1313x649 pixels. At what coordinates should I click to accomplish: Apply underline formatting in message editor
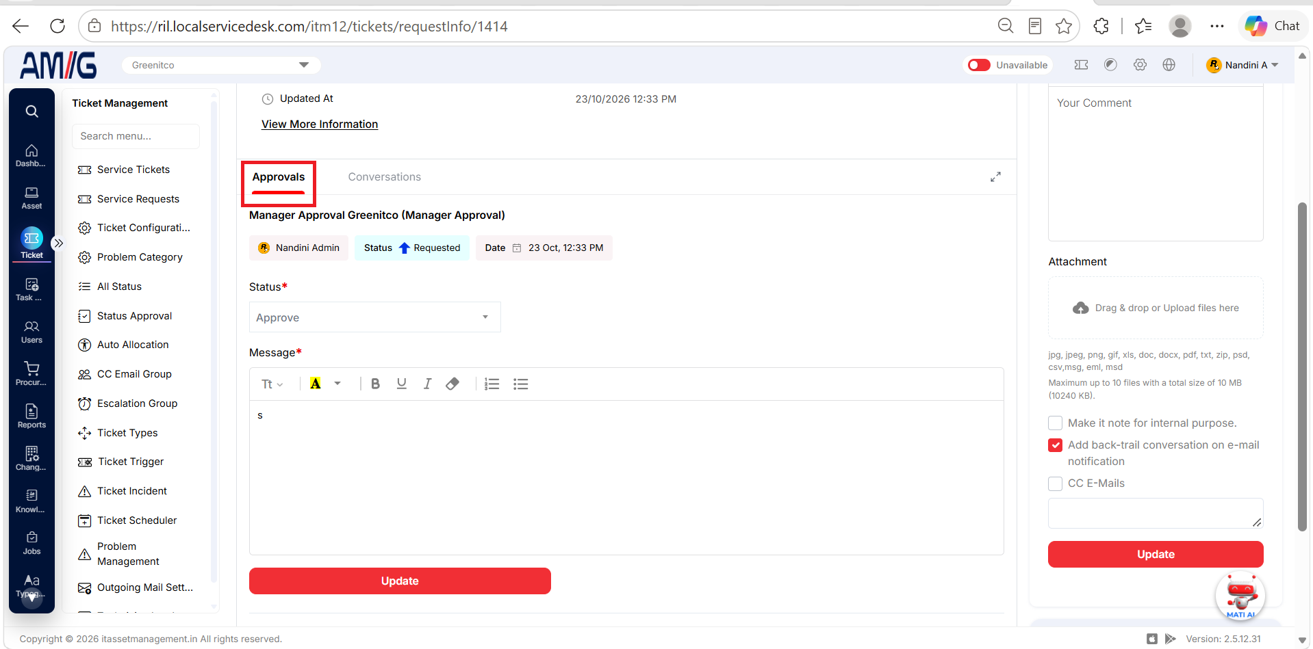402,384
